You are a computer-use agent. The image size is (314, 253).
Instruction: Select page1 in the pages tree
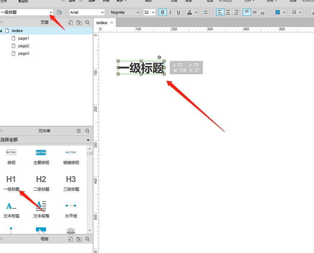pos(24,38)
